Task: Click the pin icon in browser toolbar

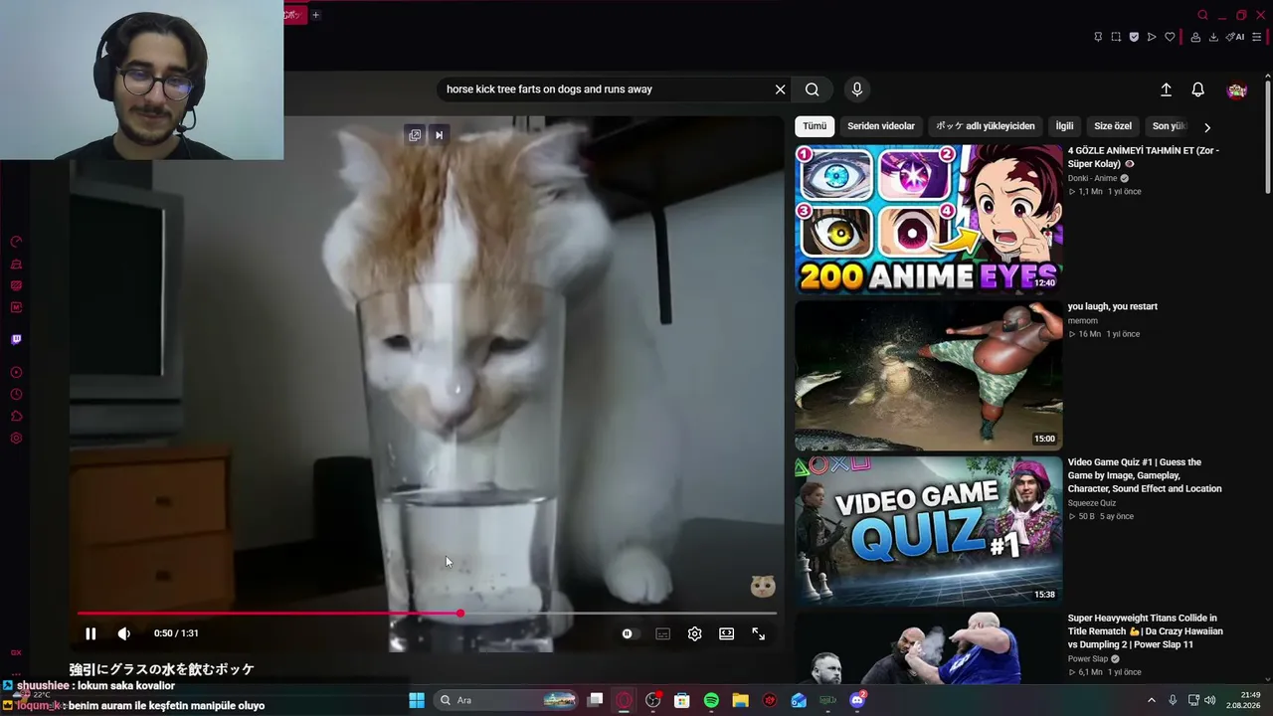Action: (1098, 37)
